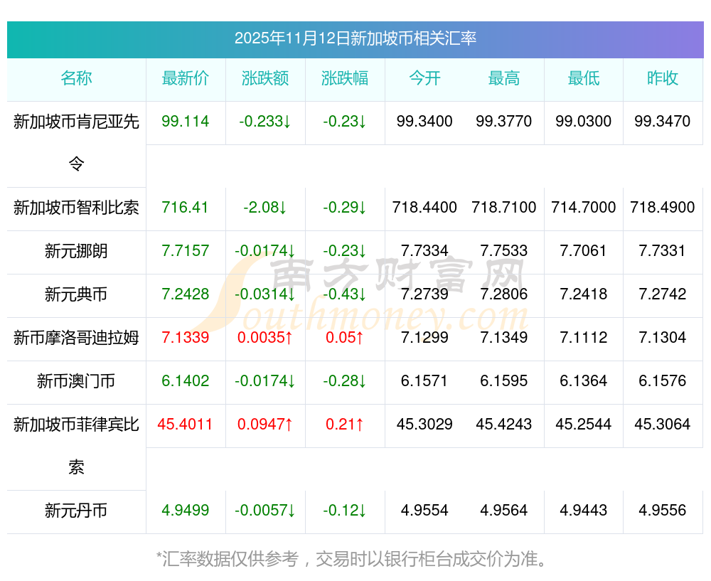Click the percent change 0.05↑
The width and height of the screenshot is (711, 581).
tap(345, 338)
